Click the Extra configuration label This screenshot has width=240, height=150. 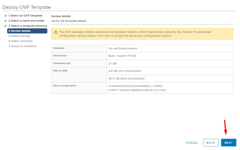click(65, 86)
